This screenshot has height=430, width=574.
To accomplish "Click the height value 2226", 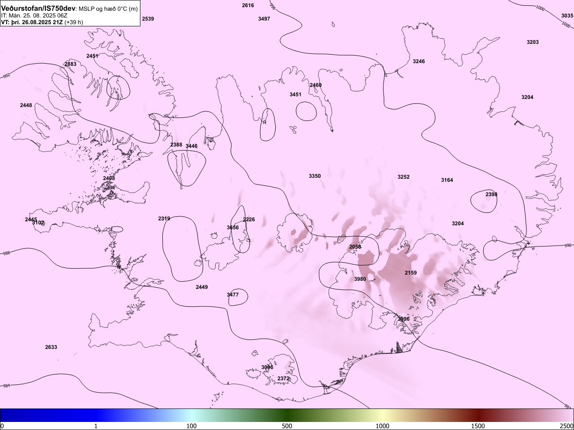I will pos(249,219).
